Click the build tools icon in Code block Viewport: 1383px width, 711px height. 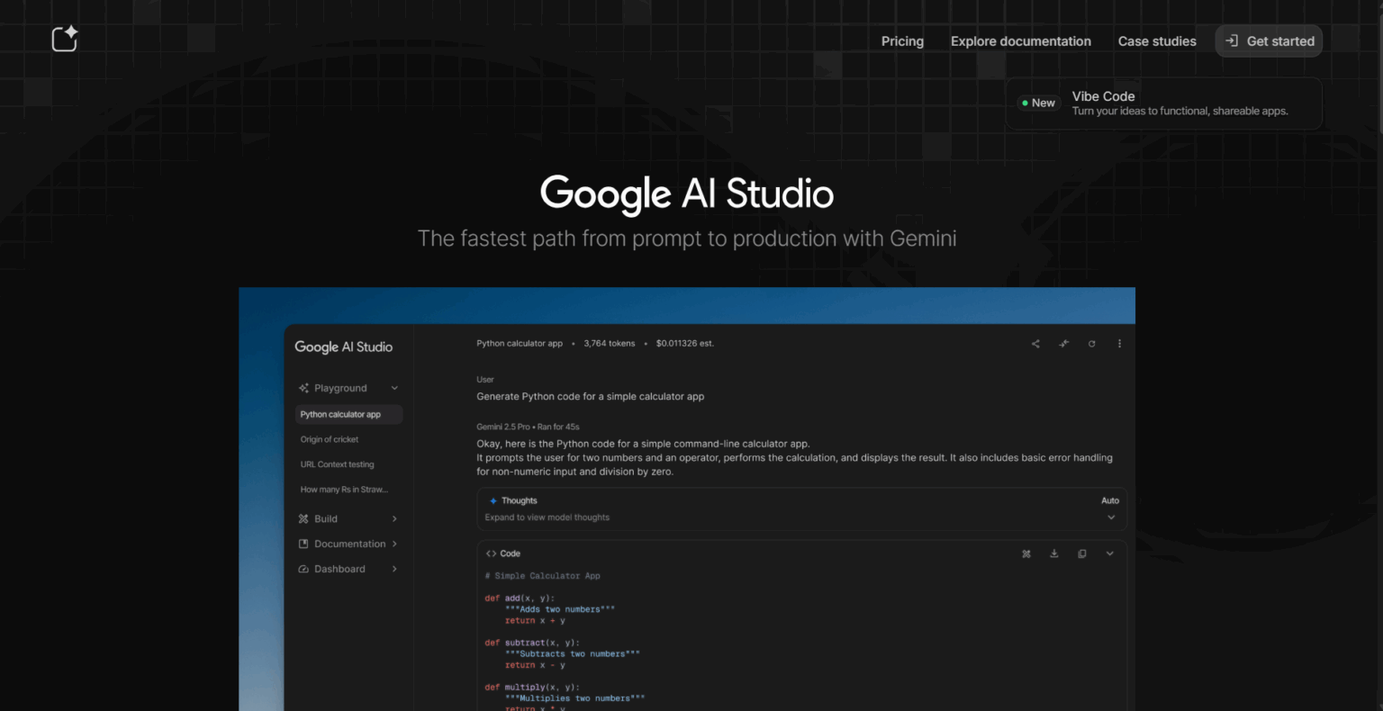click(x=1026, y=553)
